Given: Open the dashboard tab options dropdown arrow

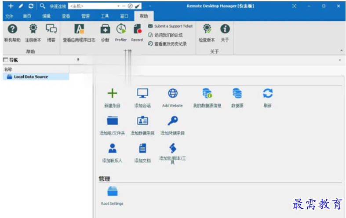Looking at the screenshot, I should pyautogui.click(x=340, y=60).
